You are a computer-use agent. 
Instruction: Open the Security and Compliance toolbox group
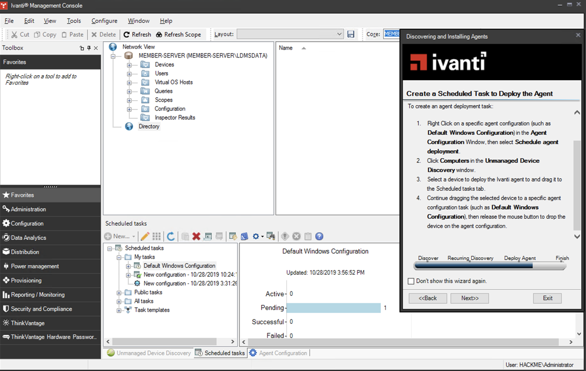click(41, 309)
